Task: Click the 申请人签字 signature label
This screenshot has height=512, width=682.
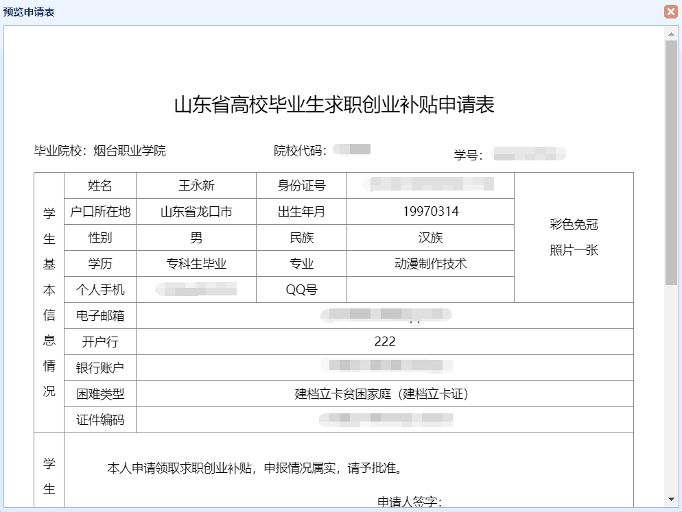Action: [x=410, y=502]
